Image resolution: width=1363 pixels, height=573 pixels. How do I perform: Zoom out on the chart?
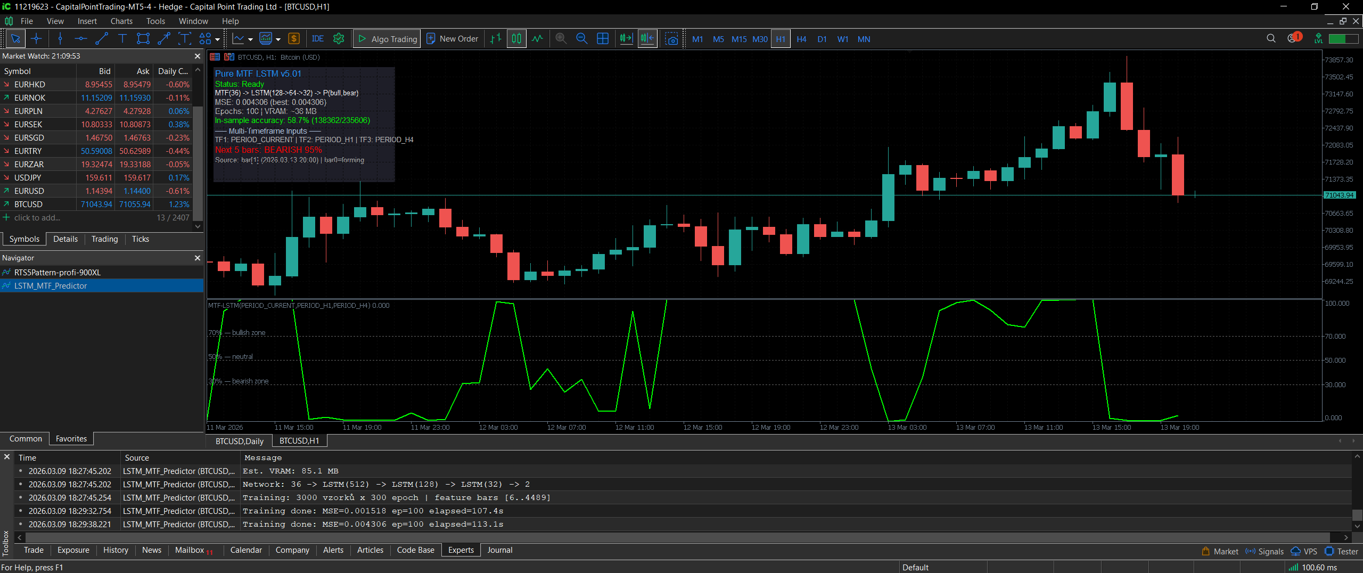click(x=581, y=38)
